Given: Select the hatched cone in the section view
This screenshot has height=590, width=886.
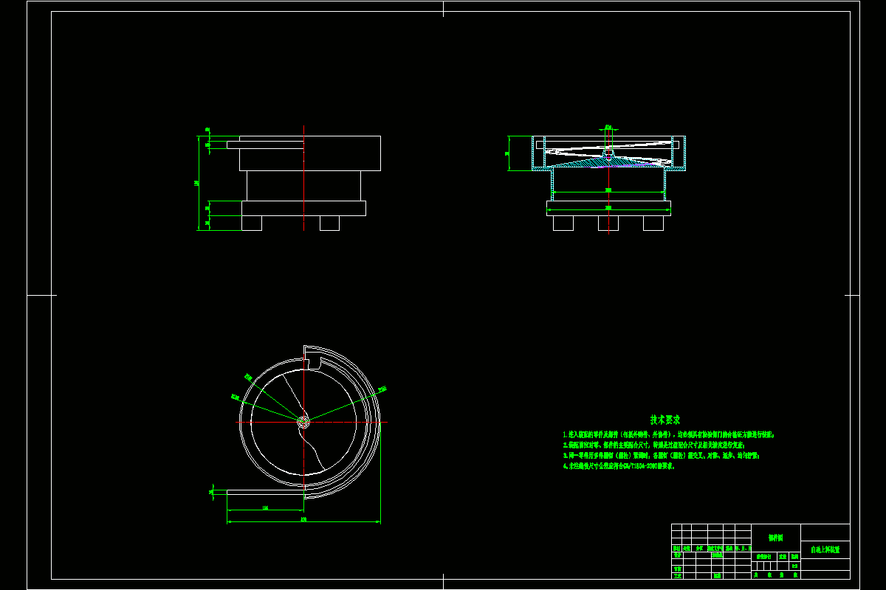Looking at the screenshot, I should click(x=608, y=162).
